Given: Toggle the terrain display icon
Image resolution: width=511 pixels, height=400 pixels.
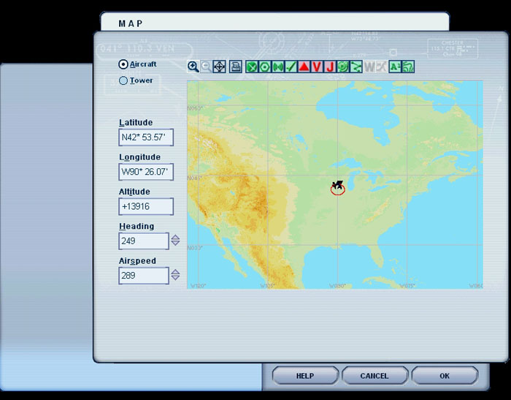Looking at the screenshot, I should click(x=408, y=67).
